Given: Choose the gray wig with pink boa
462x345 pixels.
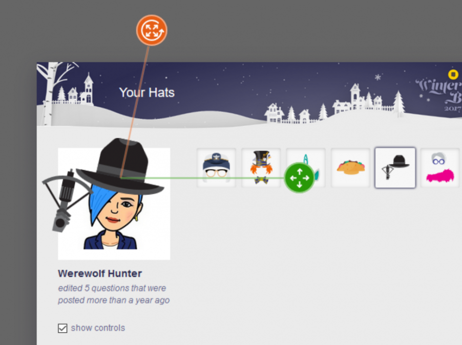Looking at the screenshot, I should coord(440,168).
